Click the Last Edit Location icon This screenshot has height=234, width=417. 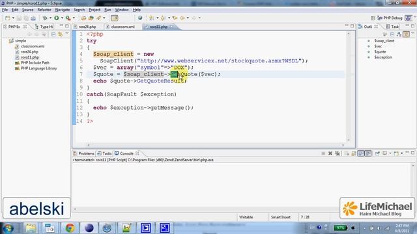[175, 18]
